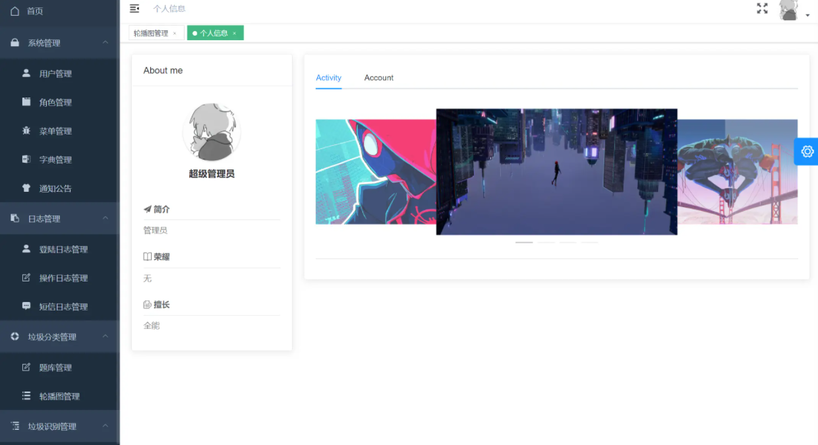Collapse the 系统管理 menu chevron

click(105, 43)
